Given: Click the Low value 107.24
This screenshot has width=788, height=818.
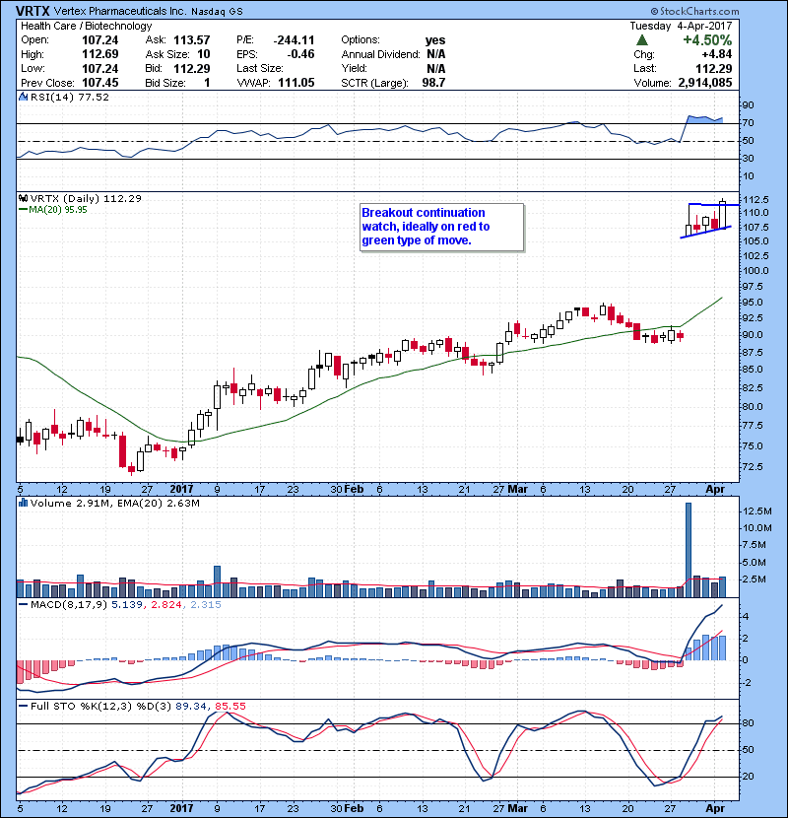Looking at the screenshot, I should pyautogui.click(x=100, y=68).
